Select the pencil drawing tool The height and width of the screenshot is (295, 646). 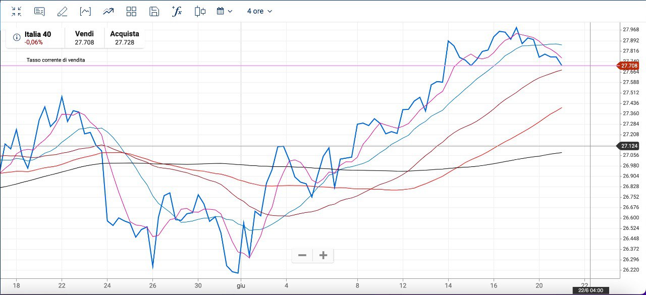(x=63, y=11)
